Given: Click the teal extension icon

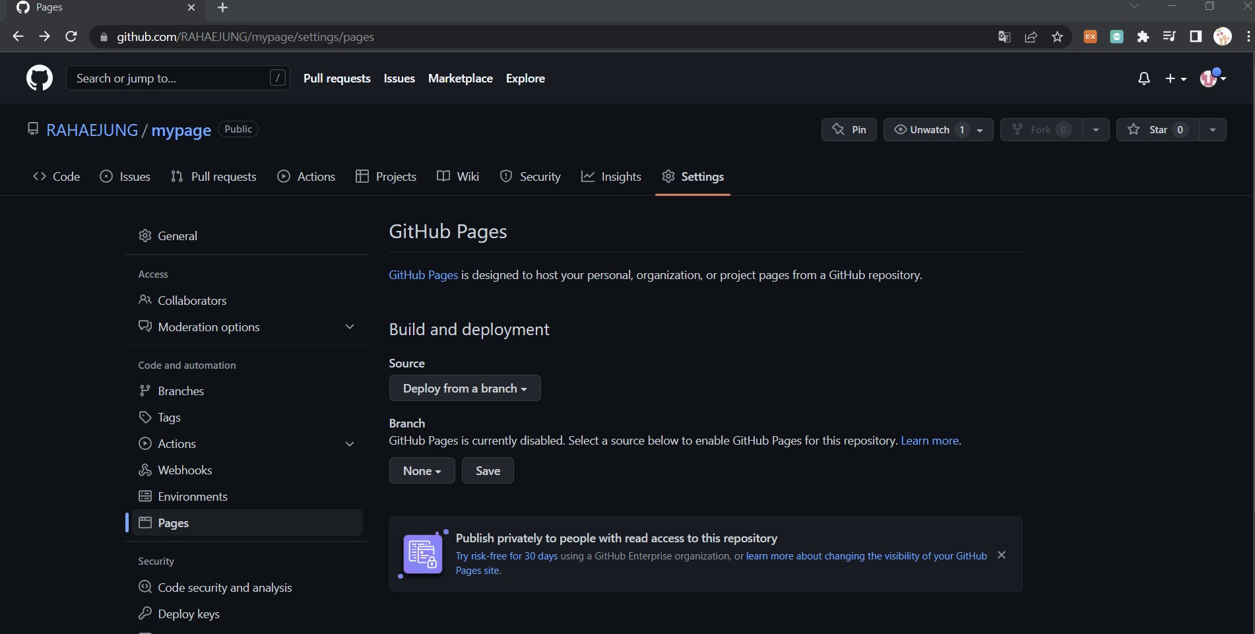Looking at the screenshot, I should click(x=1116, y=37).
